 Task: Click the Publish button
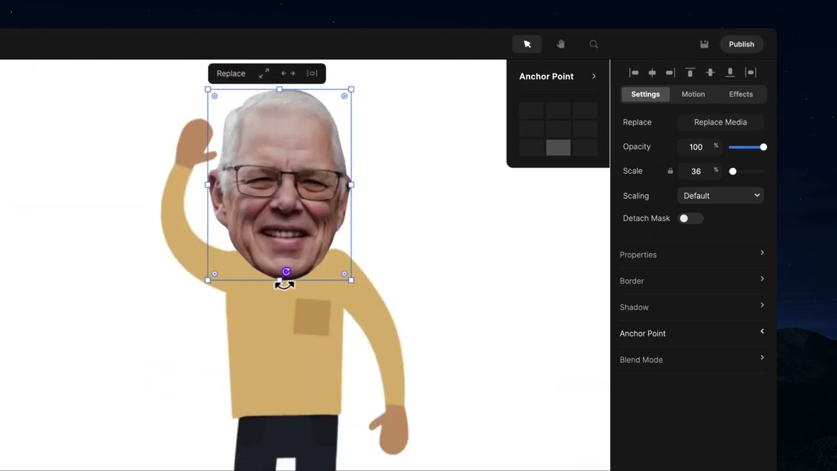pyautogui.click(x=742, y=44)
